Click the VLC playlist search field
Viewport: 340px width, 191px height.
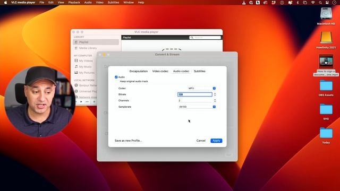click(x=205, y=38)
